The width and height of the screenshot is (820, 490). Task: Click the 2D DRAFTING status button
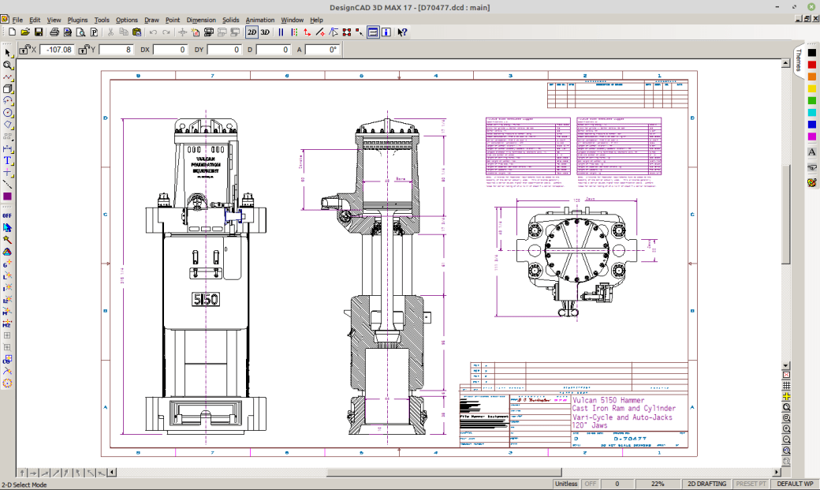pos(706,484)
